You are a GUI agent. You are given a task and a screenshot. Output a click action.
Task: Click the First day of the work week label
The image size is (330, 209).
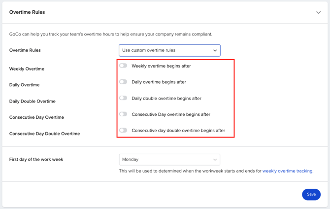click(36, 159)
